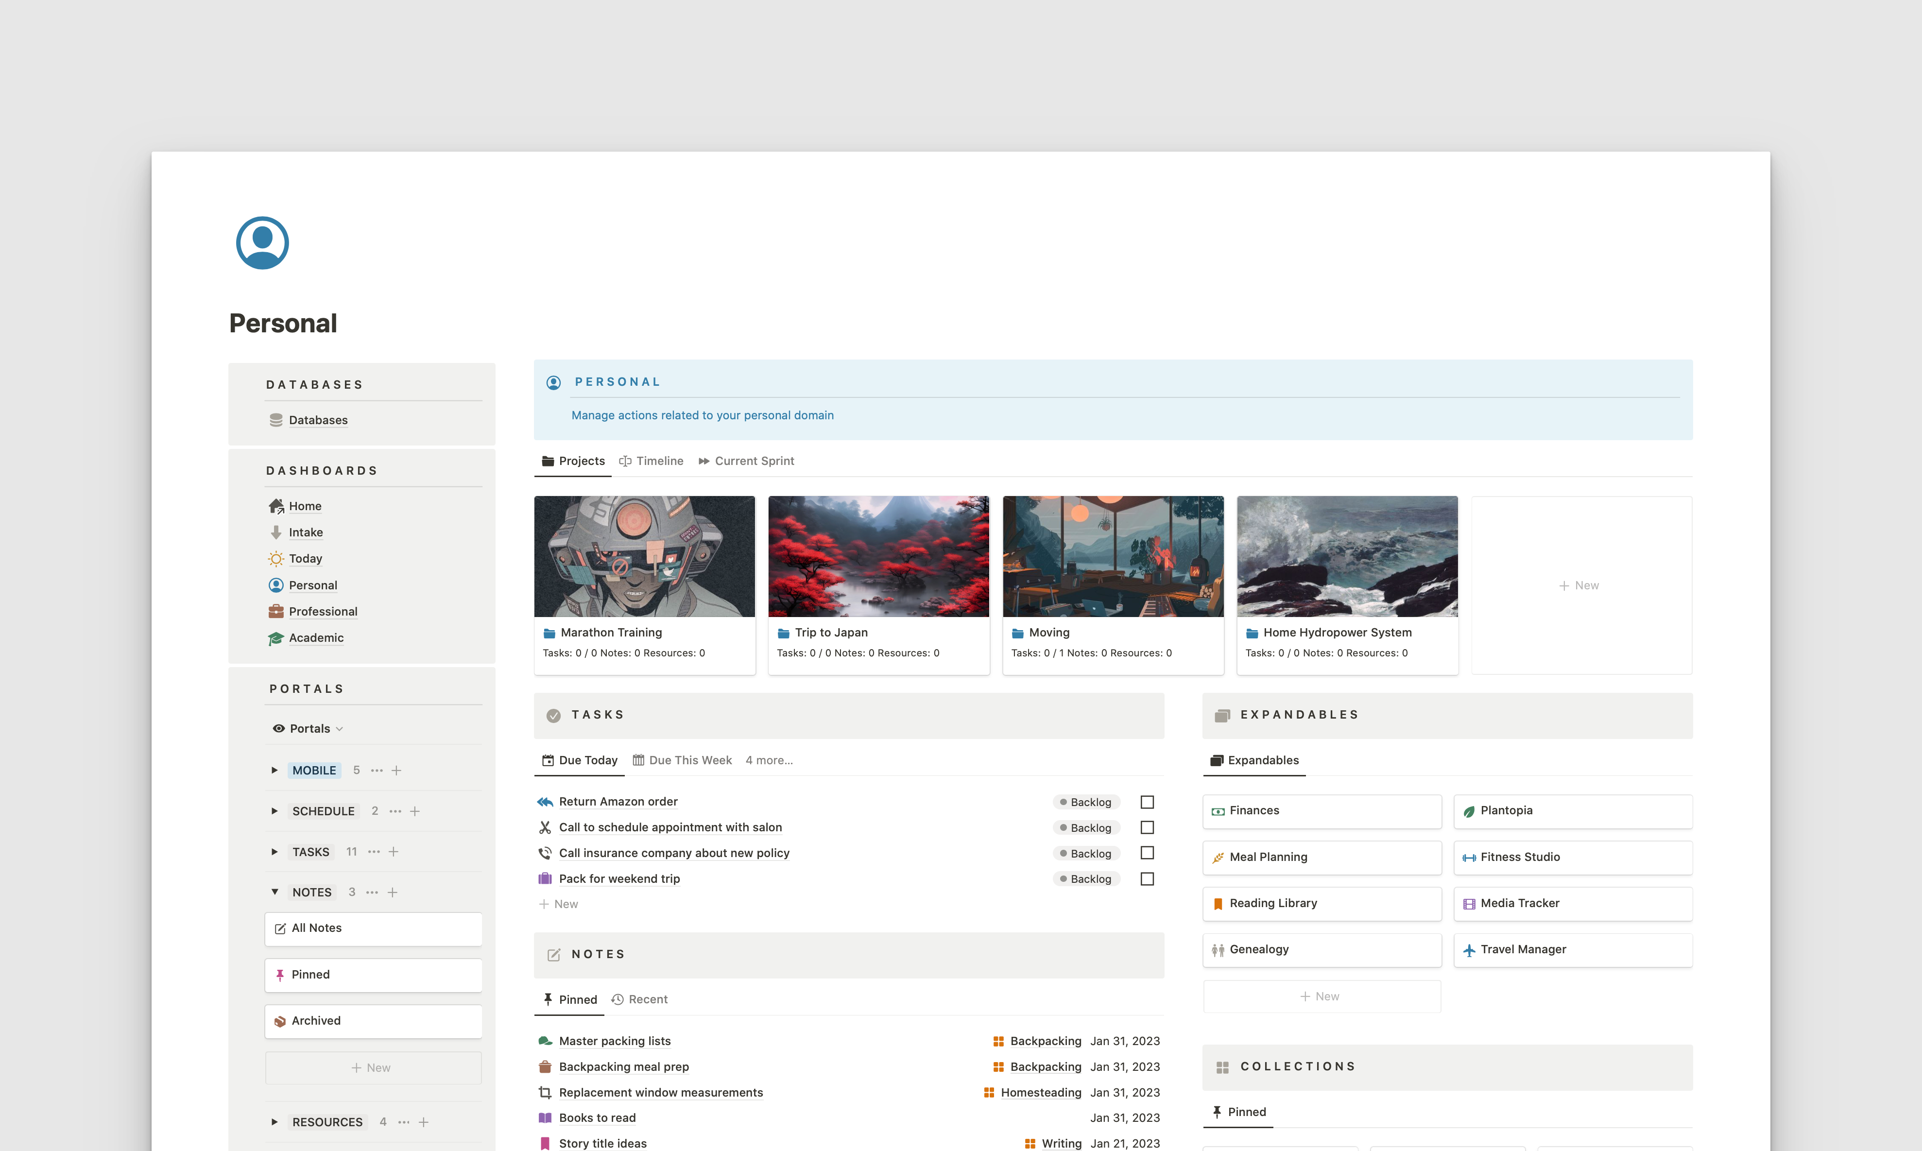Viewport: 1922px width, 1151px height.
Task: Switch to Due This Week tab
Action: point(682,760)
